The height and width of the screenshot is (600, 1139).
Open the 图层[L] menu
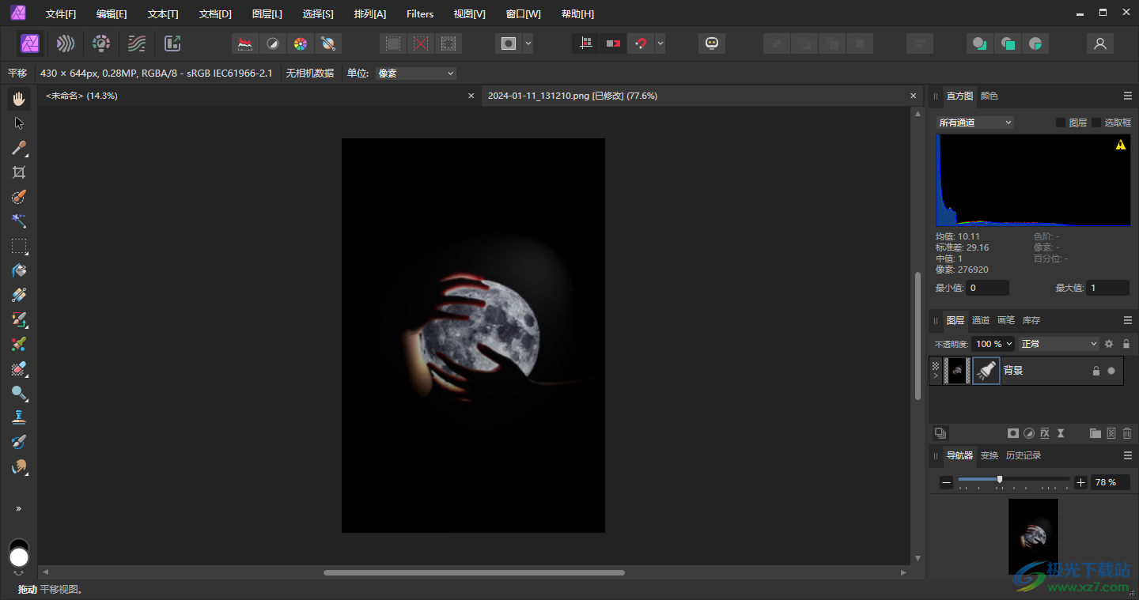[x=267, y=14]
